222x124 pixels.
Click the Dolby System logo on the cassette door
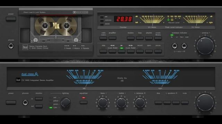coord(80,12)
